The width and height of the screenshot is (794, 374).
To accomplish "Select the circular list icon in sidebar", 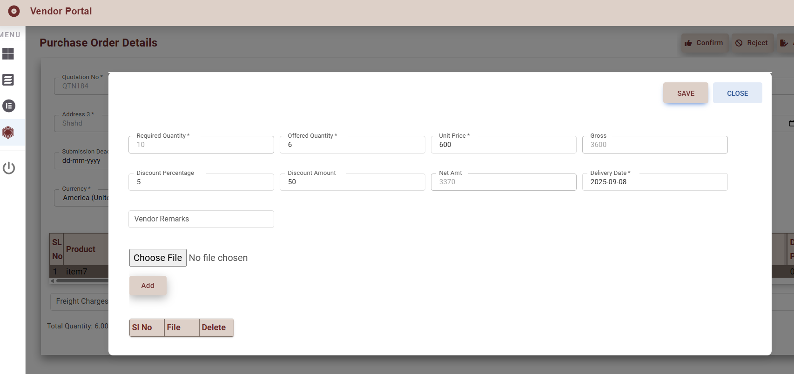I will 8,106.
